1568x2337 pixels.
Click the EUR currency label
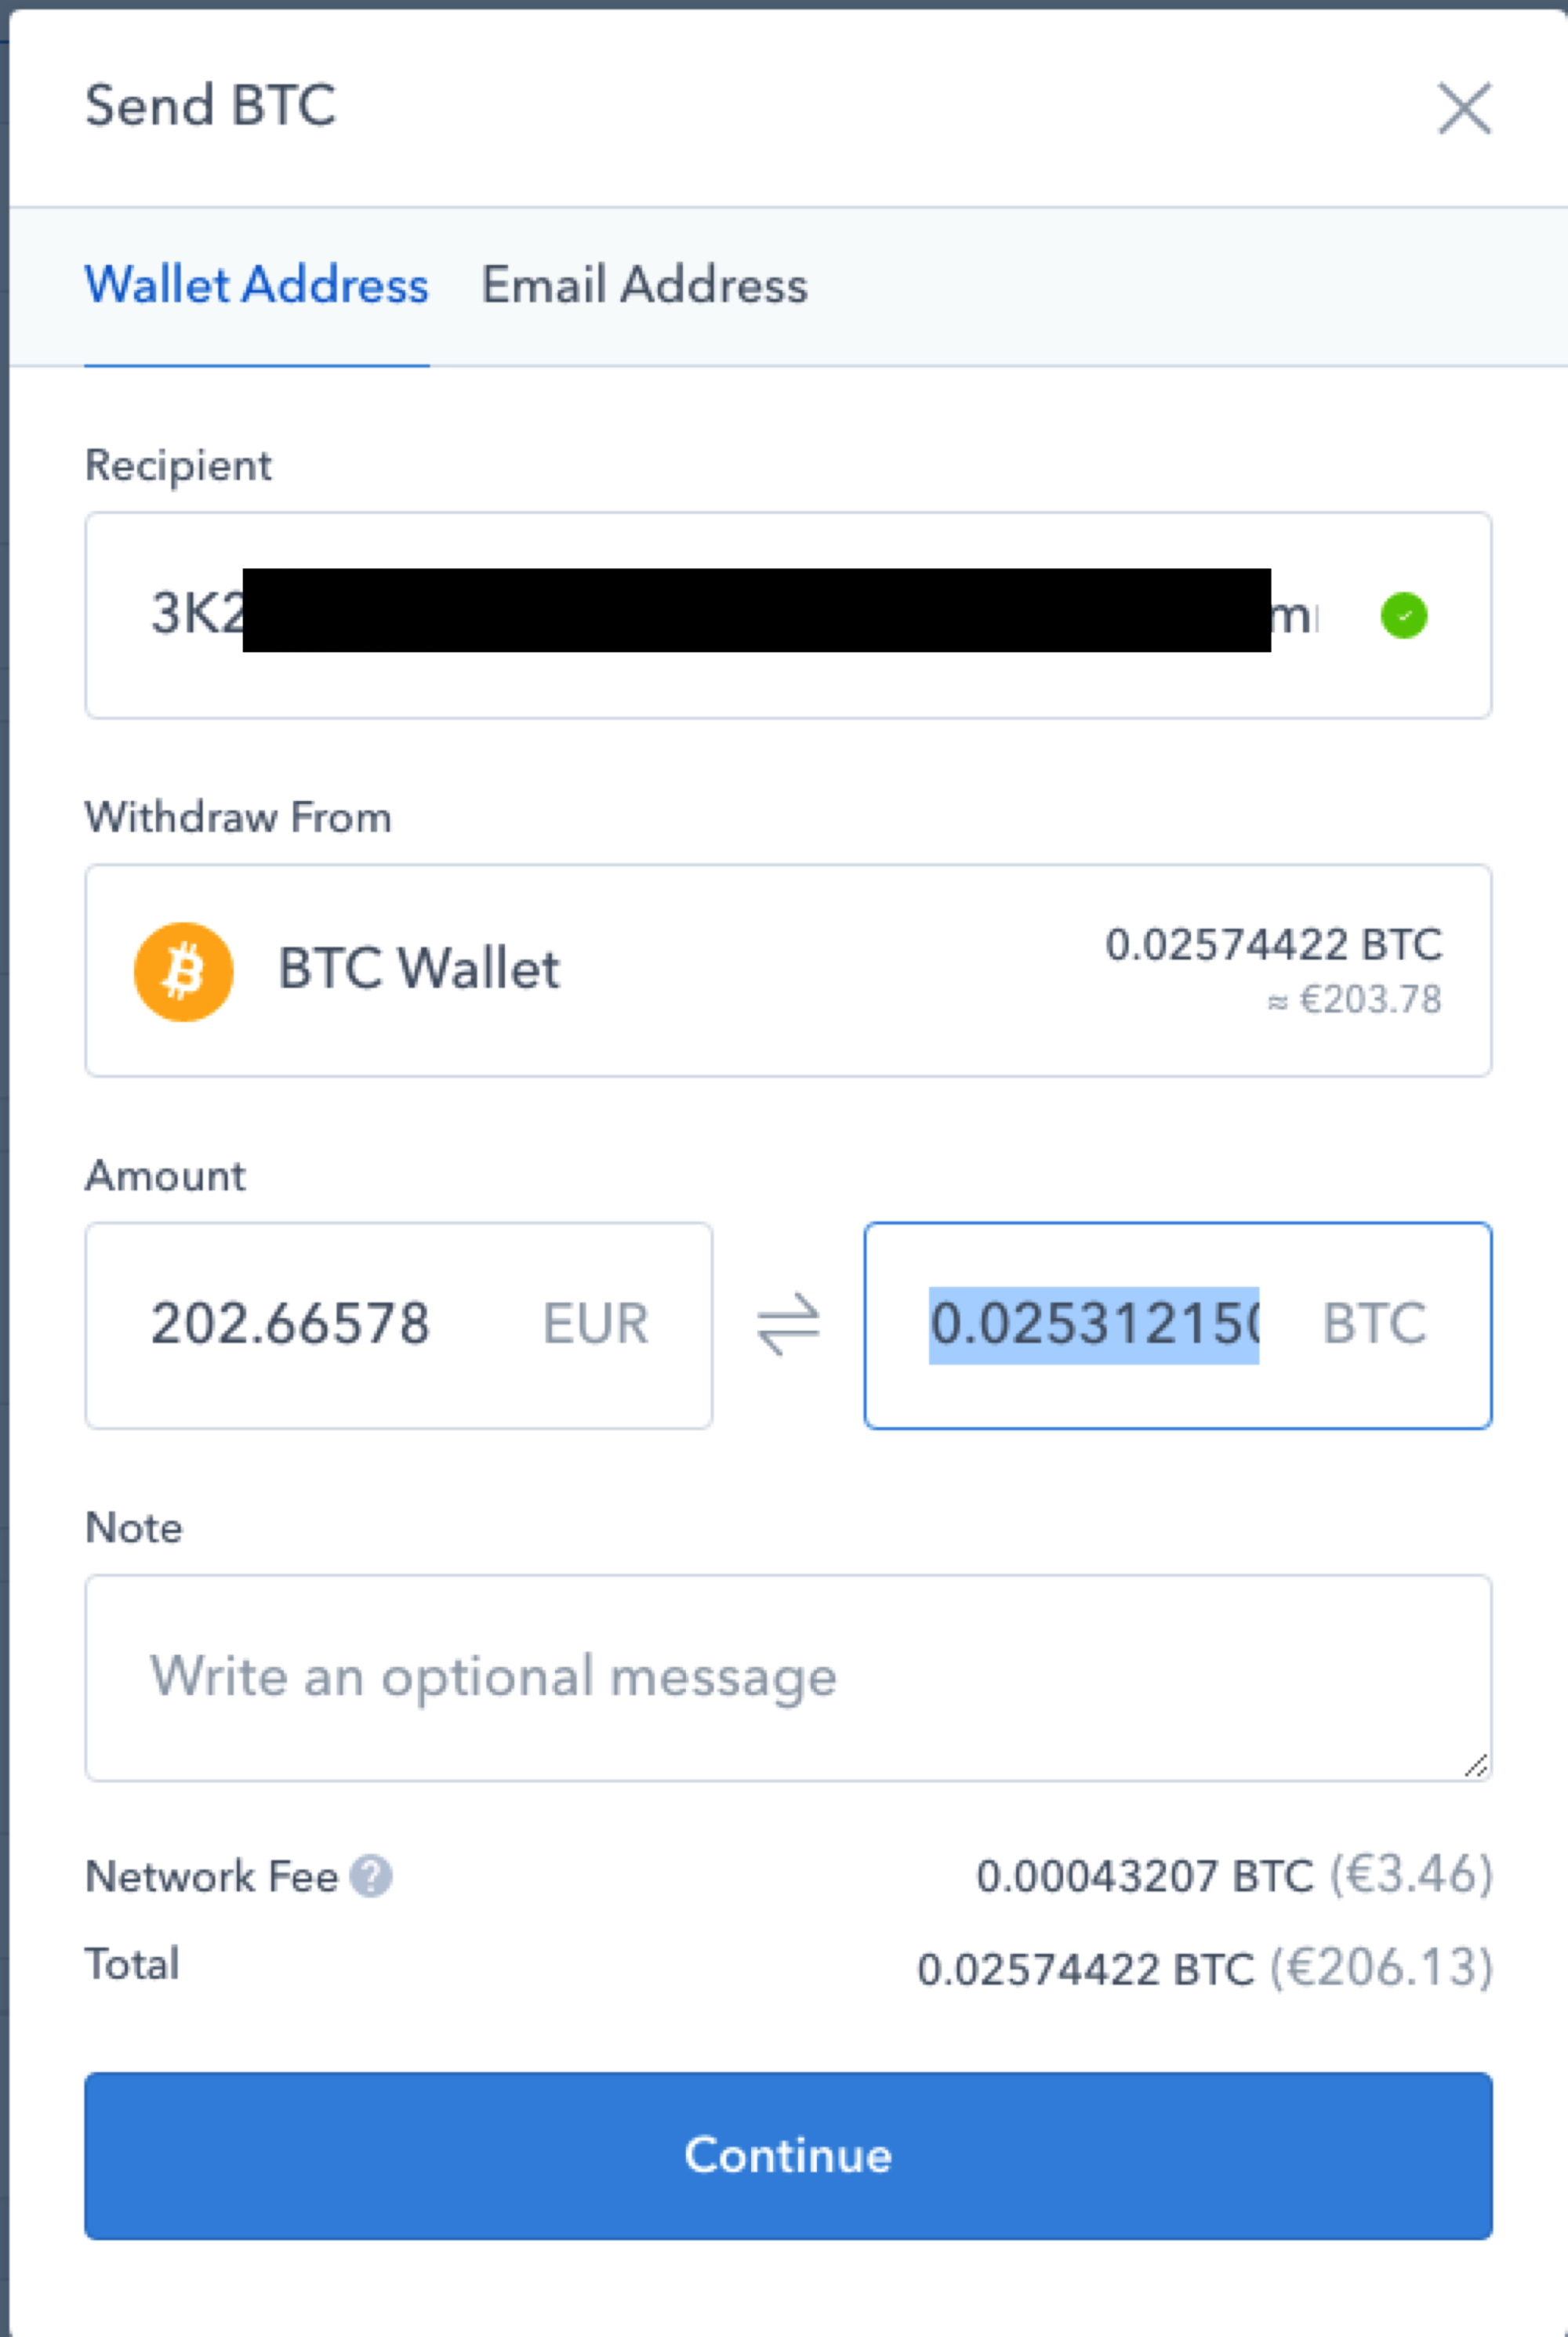tap(596, 1324)
